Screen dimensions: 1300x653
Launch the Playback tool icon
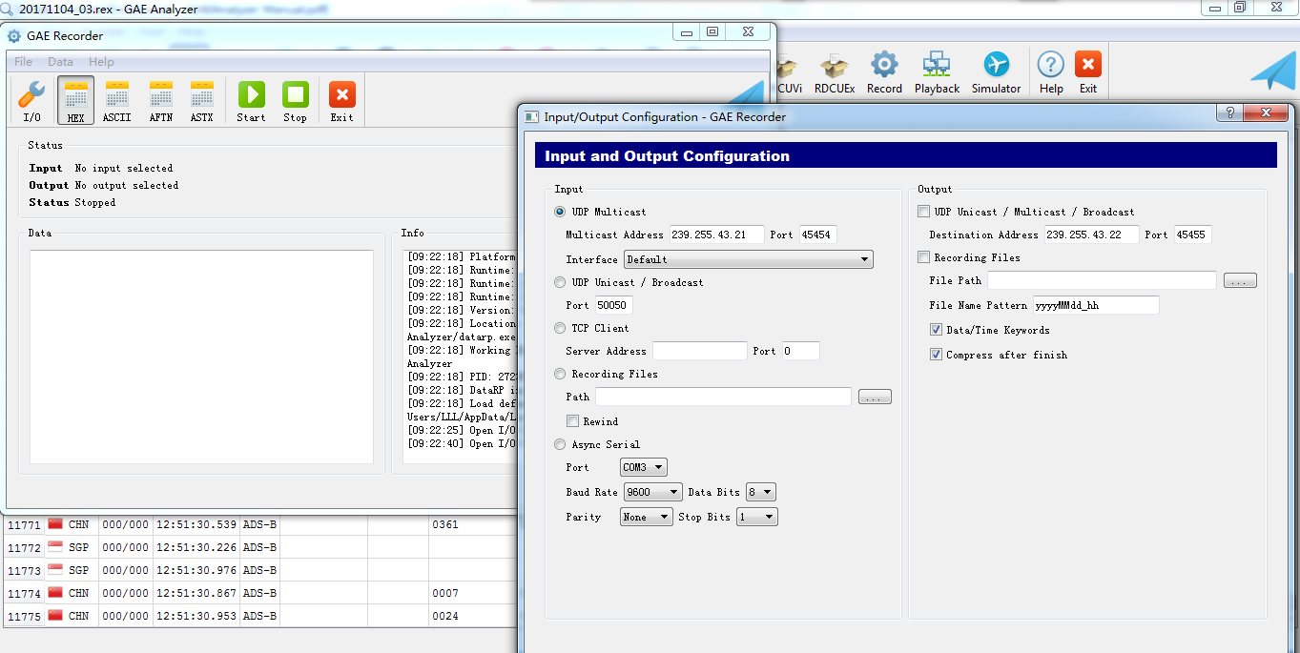tap(937, 72)
